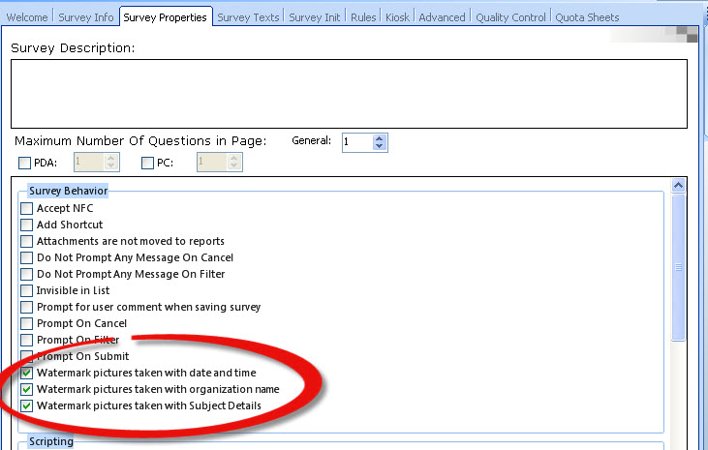Go to the Survey Texts tab

pyautogui.click(x=248, y=17)
